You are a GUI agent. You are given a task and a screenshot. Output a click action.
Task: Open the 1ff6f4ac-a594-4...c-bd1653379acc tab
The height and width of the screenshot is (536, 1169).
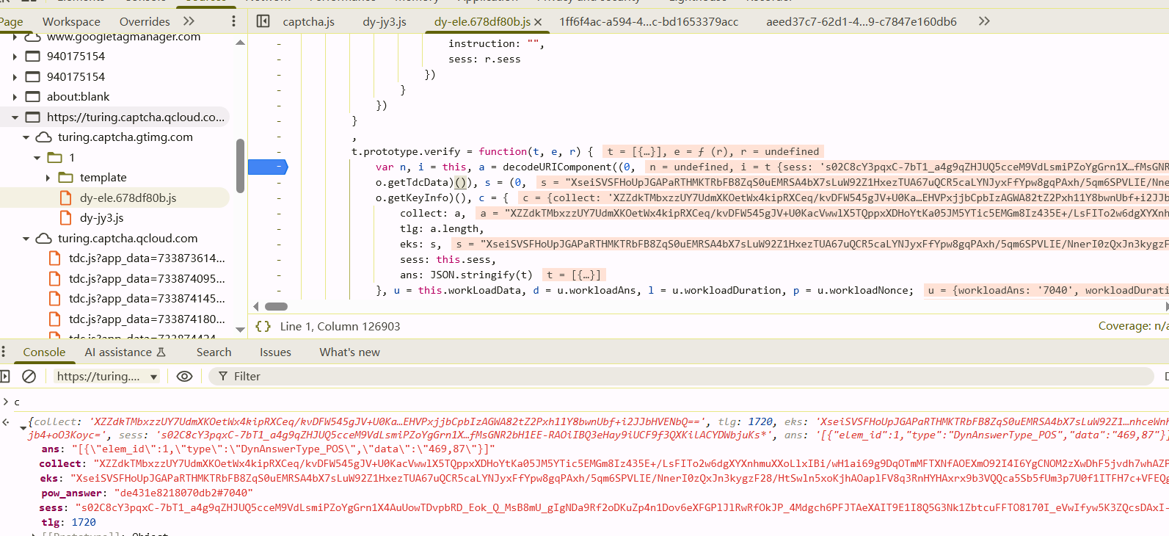pos(649,22)
